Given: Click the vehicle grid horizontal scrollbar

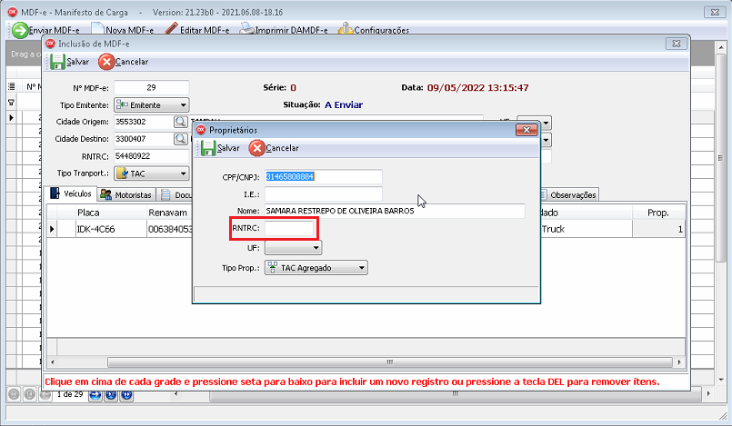Looking at the screenshot, I should click(x=389, y=362).
